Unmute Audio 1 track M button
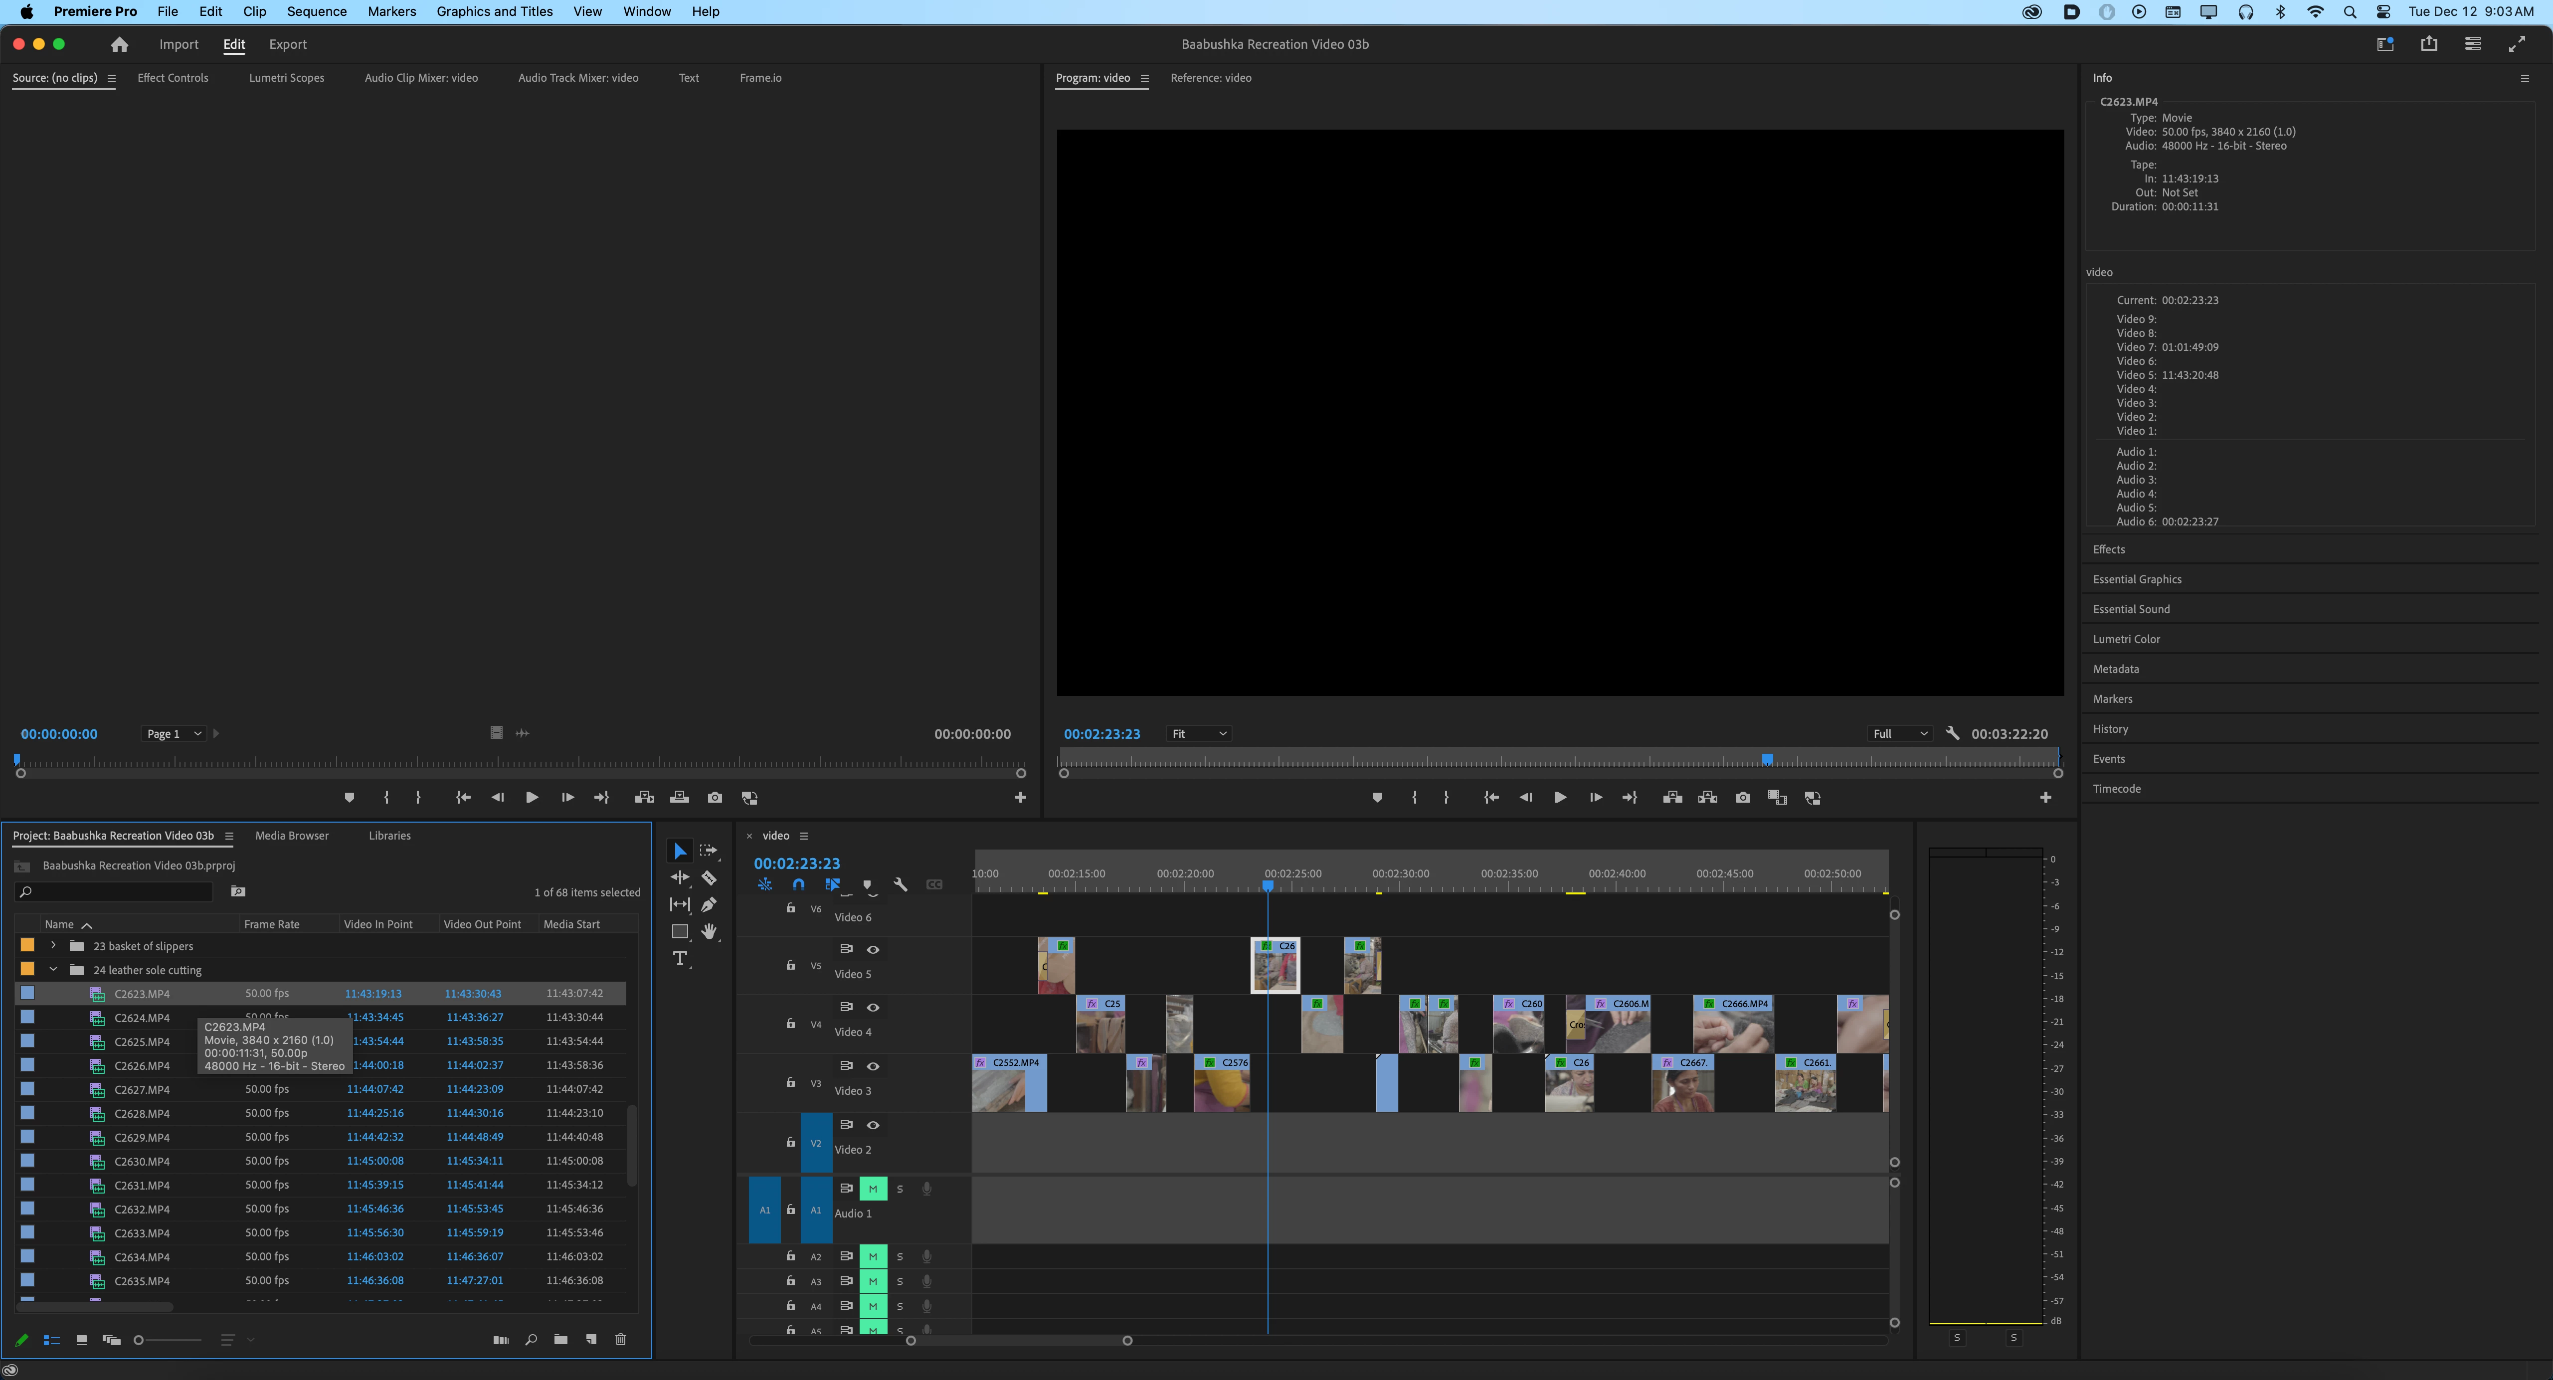 pyautogui.click(x=872, y=1189)
